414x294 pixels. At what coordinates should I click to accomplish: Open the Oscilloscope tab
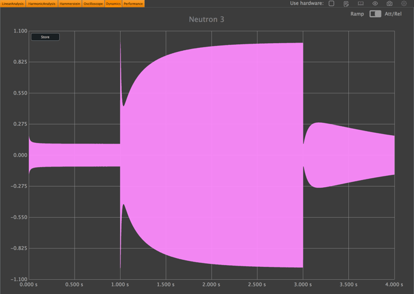93,4
